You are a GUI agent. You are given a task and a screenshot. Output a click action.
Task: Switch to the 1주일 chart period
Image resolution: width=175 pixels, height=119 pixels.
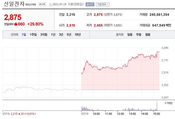point(33,35)
